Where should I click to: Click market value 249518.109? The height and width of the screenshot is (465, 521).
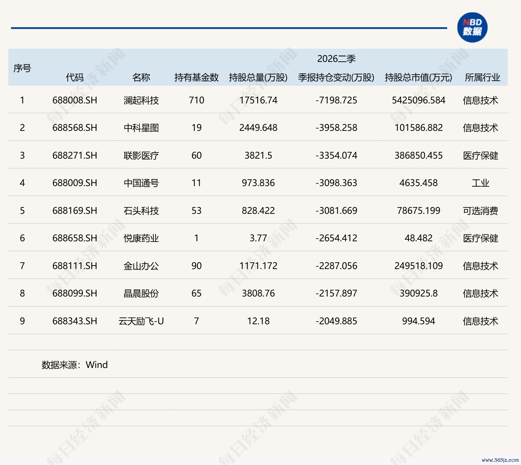418,266
